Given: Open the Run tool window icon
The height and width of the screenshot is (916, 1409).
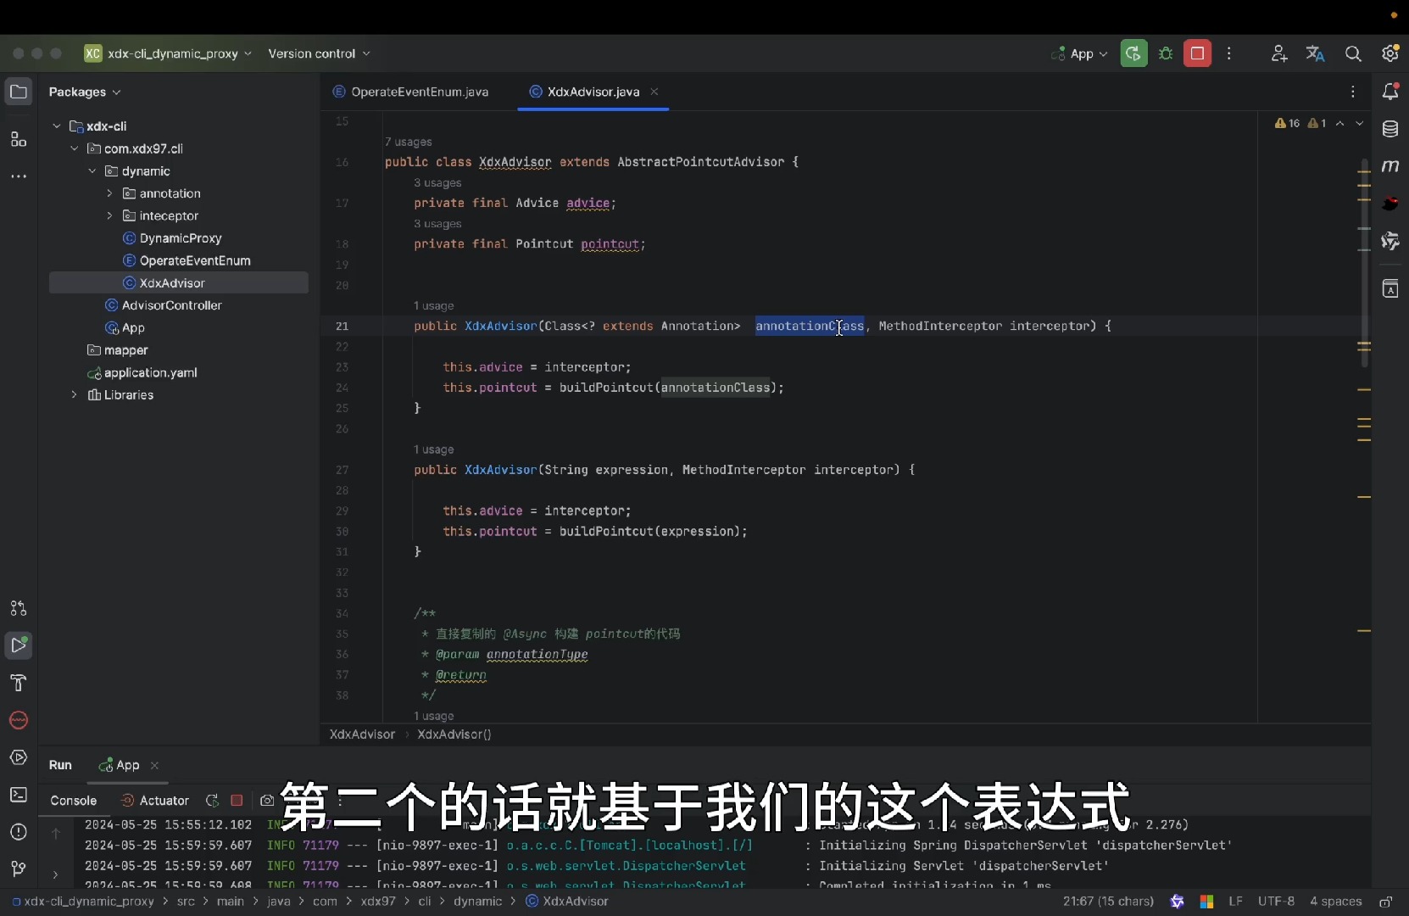Looking at the screenshot, I should [18, 645].
